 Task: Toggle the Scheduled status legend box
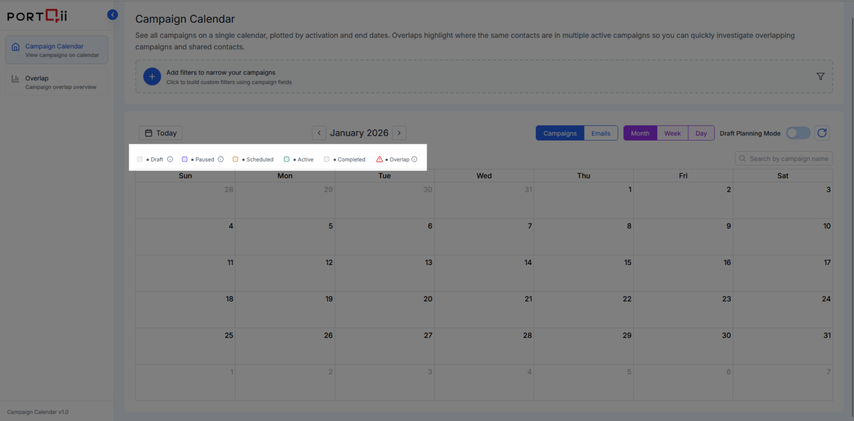click(235, 159)
